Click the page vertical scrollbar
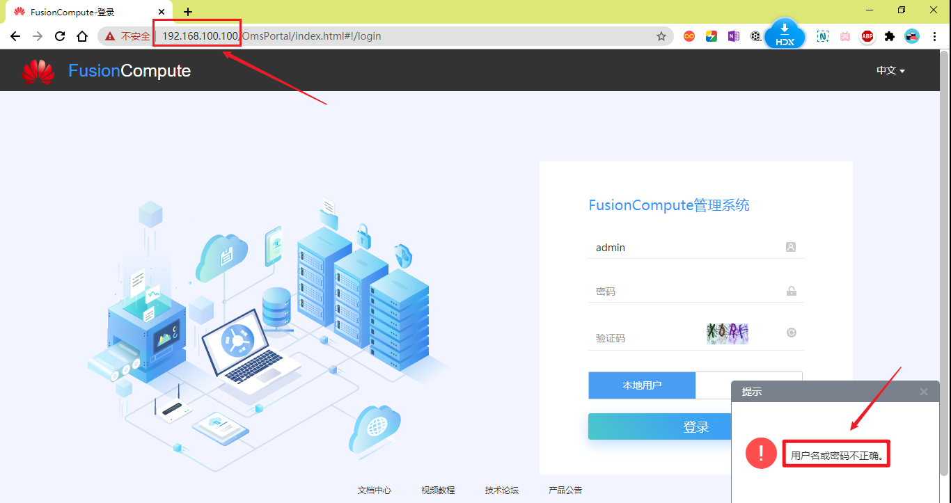The width and height of the screenshot is (951, 503). [x=945, y=264]
